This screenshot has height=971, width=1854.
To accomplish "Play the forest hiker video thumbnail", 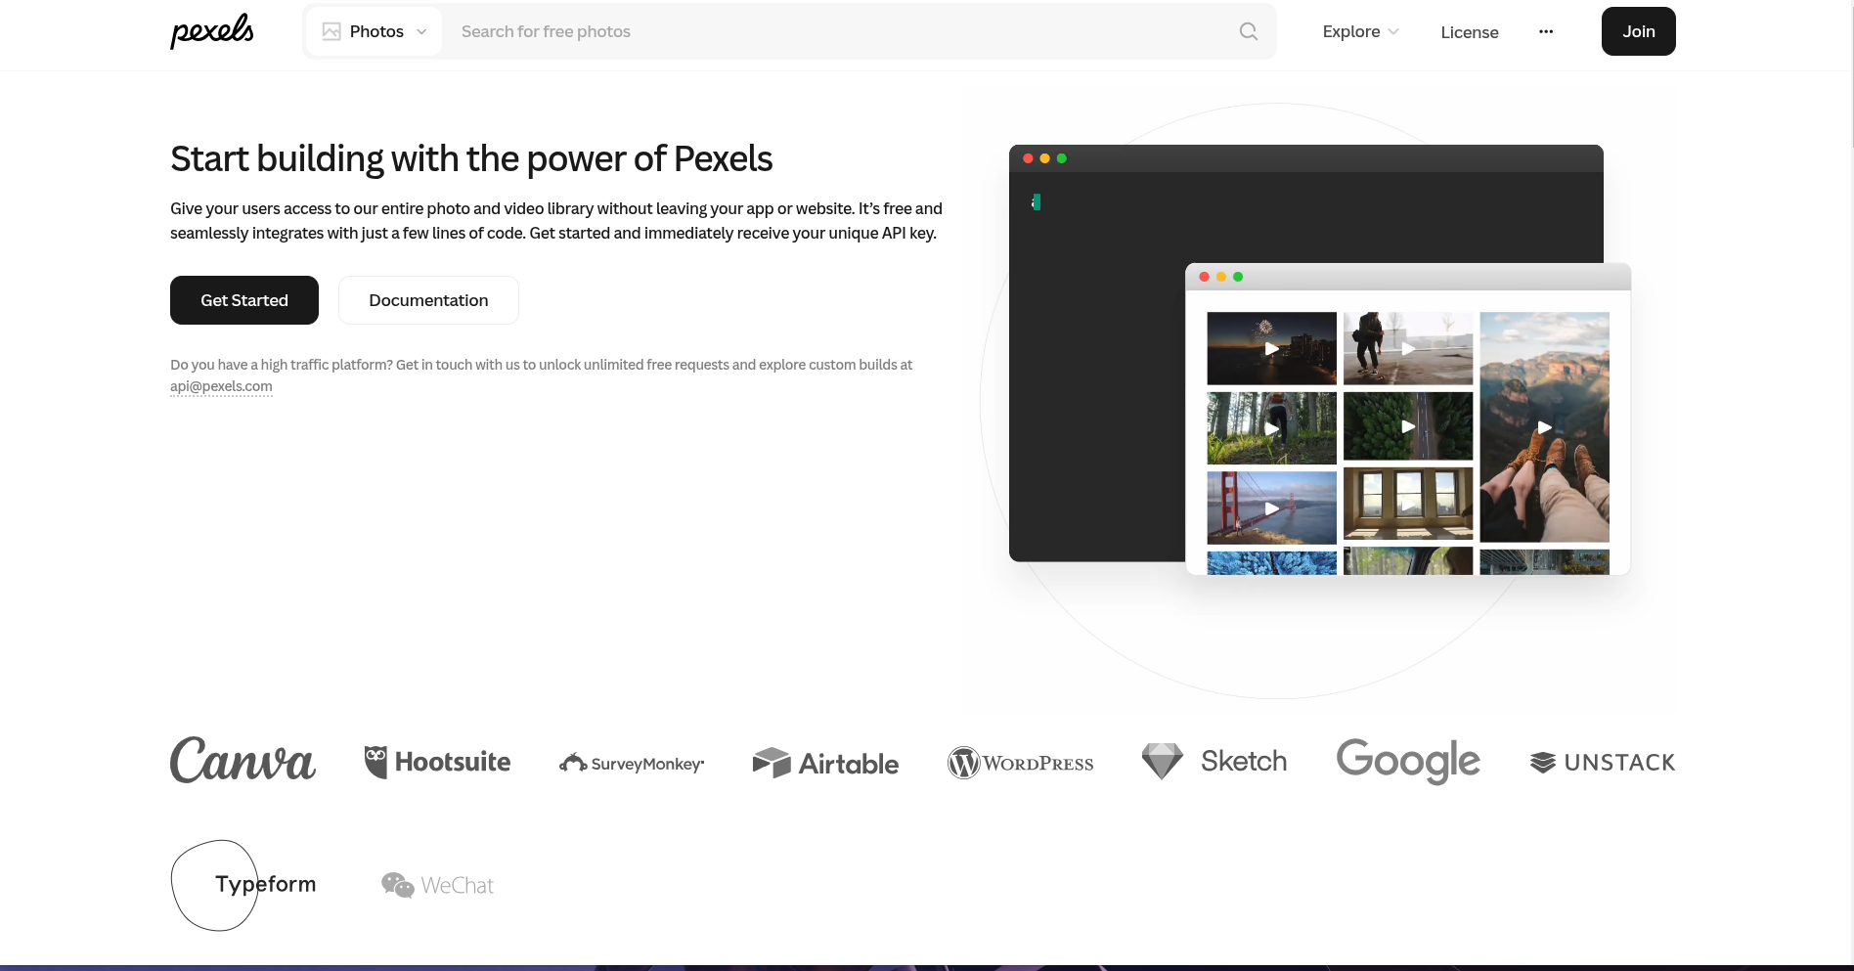I will [1271, 428].
